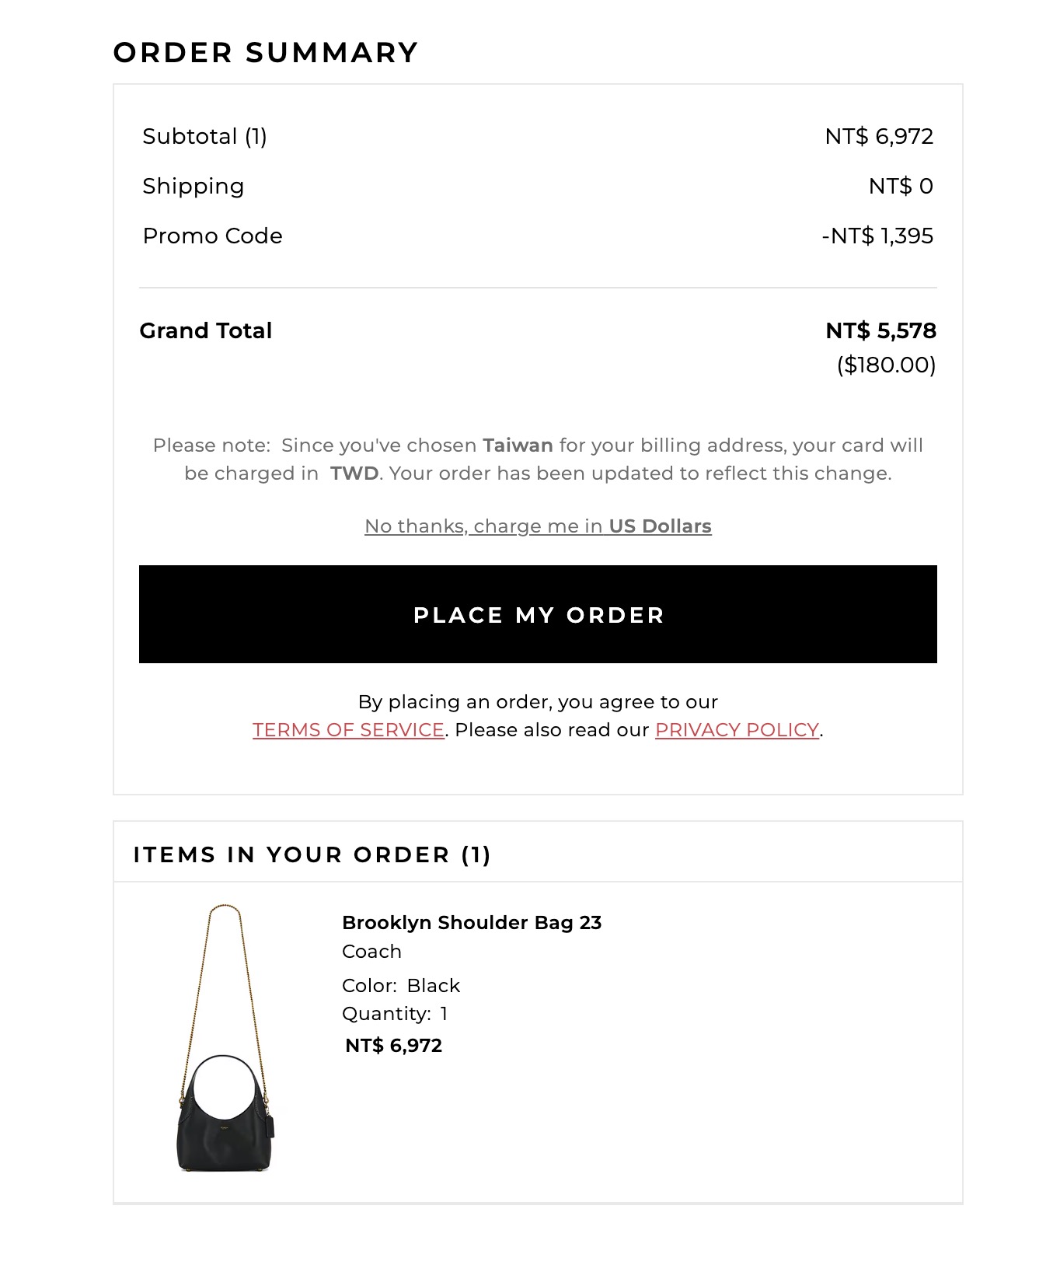This screenshot has width=1060, height=1272.
Task: Click the promo discount amount -NT$ 1,395
Action: click(x=877, y=236)
